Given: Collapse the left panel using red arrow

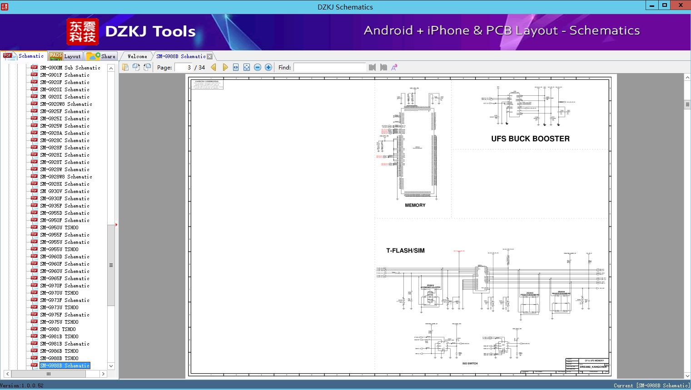Looking at the screenshot, I should (x=116, y=224).
